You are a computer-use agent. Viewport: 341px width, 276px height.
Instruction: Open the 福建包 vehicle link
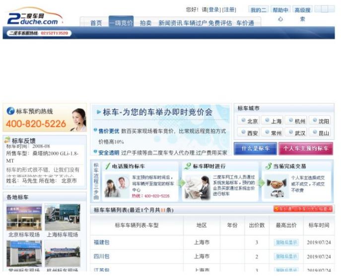tap(101, 242)
